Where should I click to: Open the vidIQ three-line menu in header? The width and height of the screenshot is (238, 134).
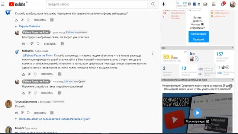point(199,4)
